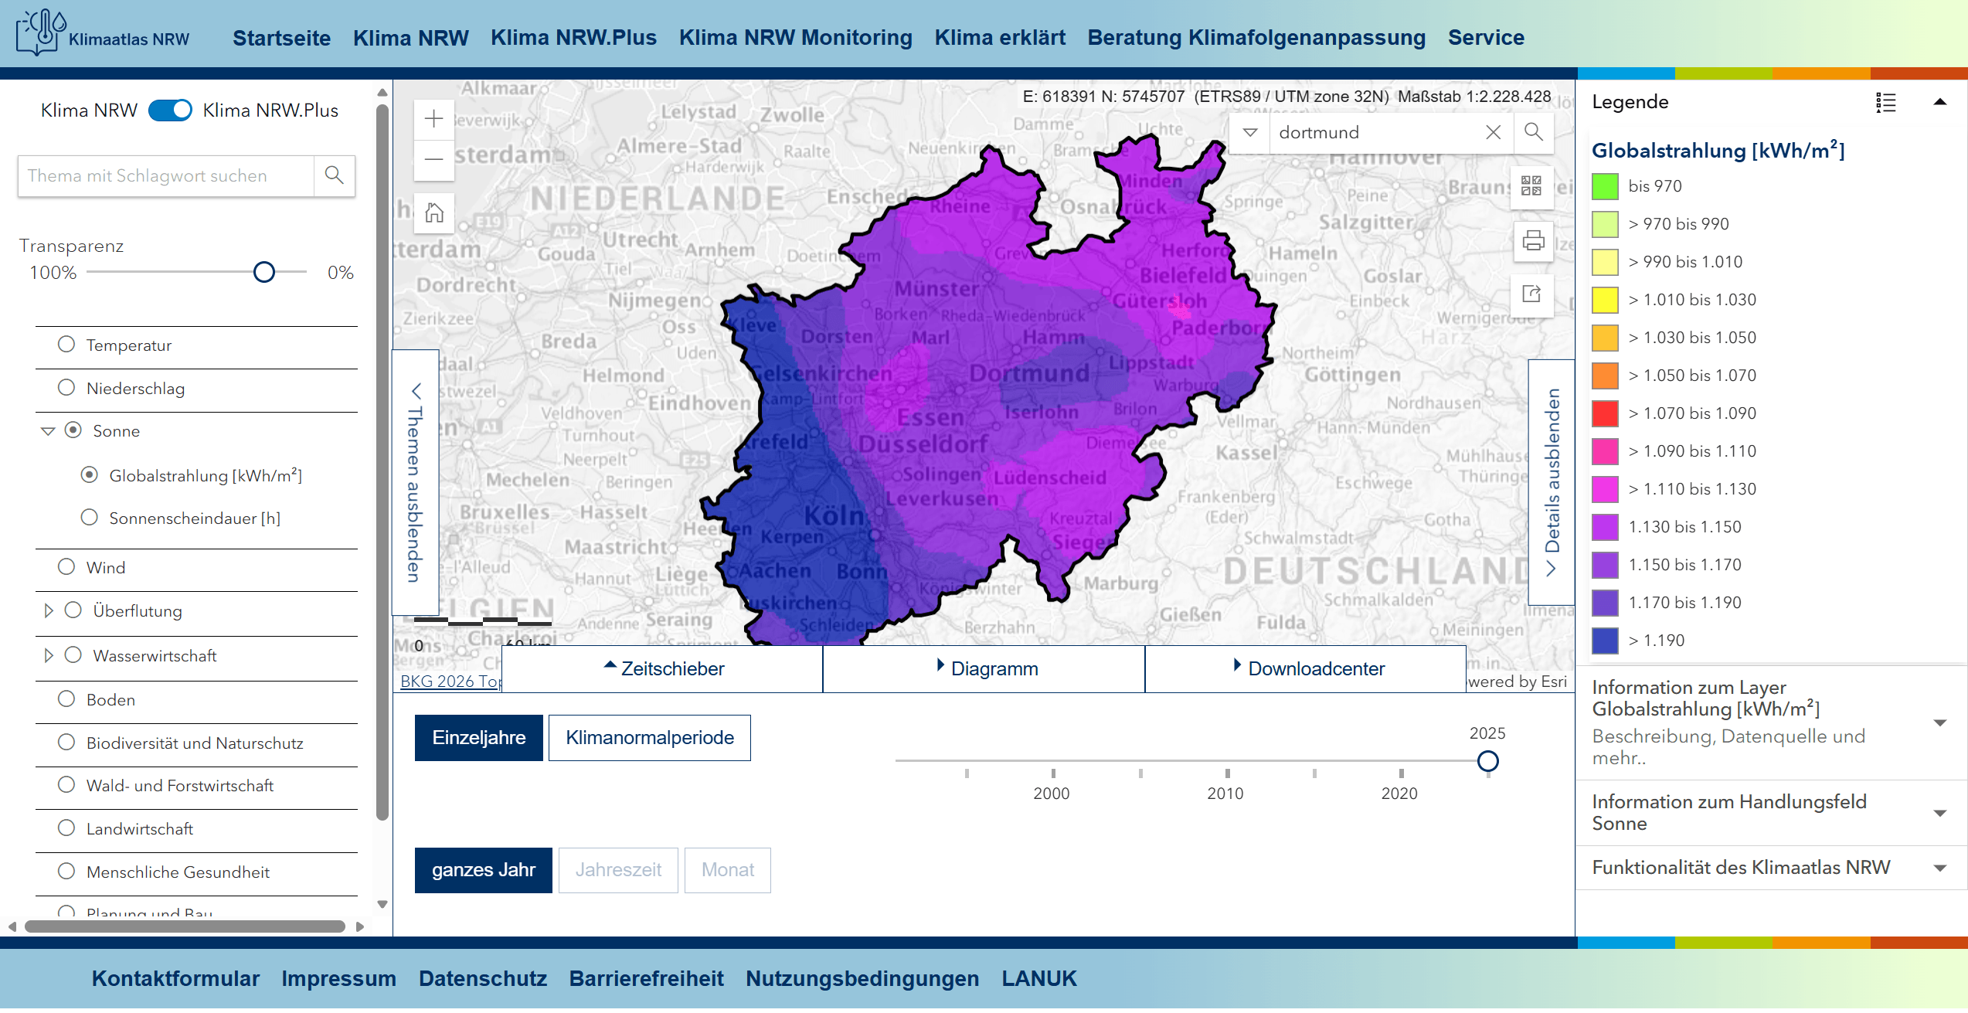
Task: Open the Impressum footer link
Action: (x=338, y=978)
